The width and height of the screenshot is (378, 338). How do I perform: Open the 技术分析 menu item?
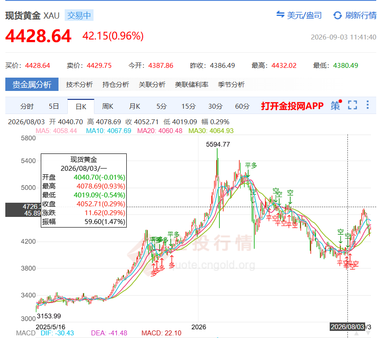pyautogui.click(x=79, y=85)
